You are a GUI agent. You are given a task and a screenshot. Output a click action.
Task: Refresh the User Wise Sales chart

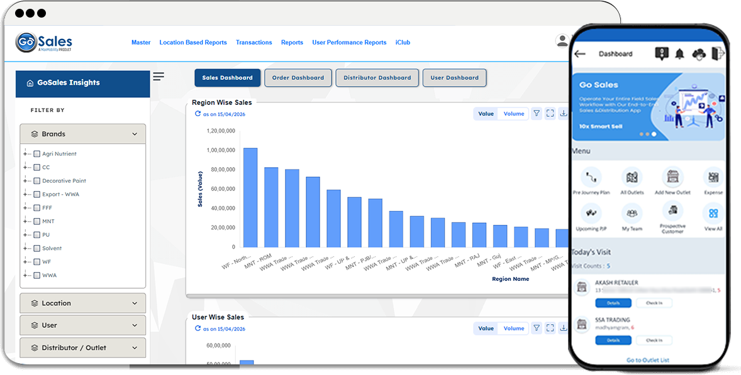(x=198, y=329)
